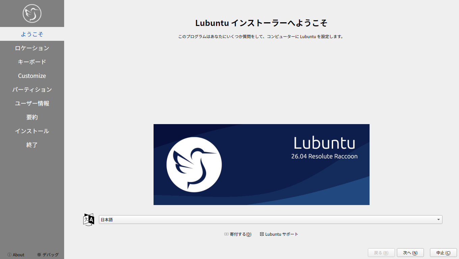Click the このプログラムは… description text
459x259 pixels.
click(261, 36)
